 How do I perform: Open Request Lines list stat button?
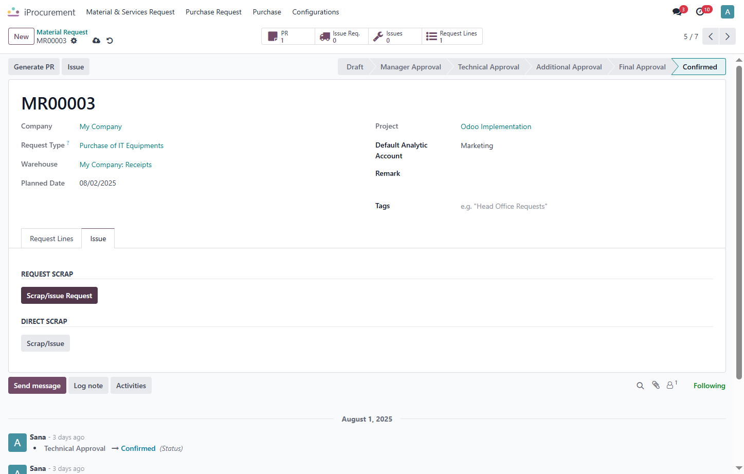pyautogui.click(x=452, y=37)
